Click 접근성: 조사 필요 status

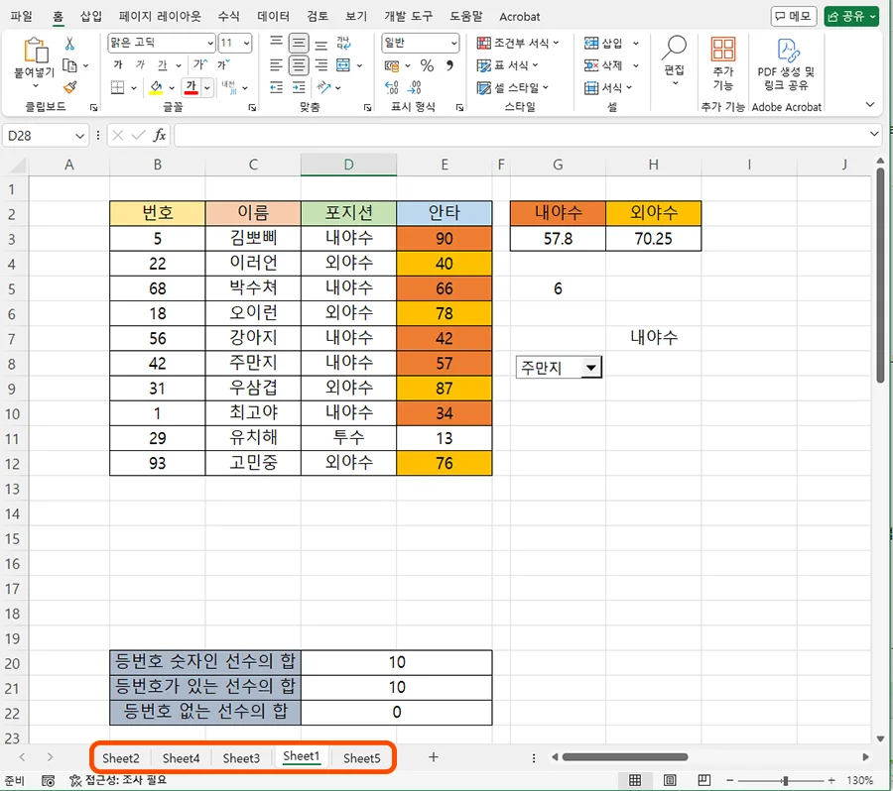pos(118,780)
